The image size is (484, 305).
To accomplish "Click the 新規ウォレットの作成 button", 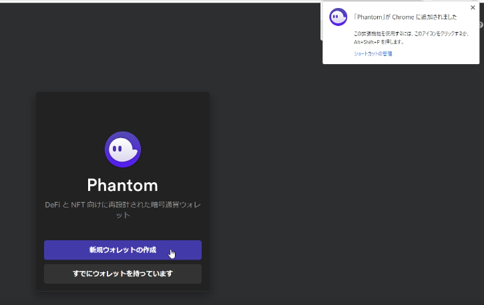I will coord(123,250).
